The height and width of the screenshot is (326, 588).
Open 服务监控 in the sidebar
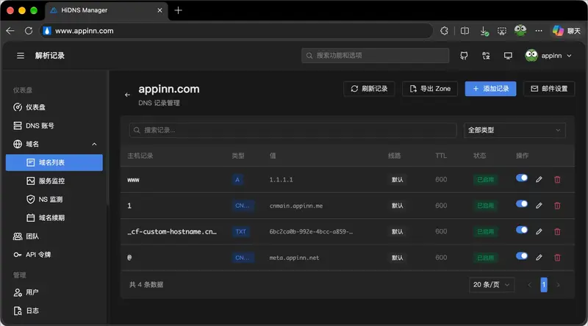click(x=54, y=181)
